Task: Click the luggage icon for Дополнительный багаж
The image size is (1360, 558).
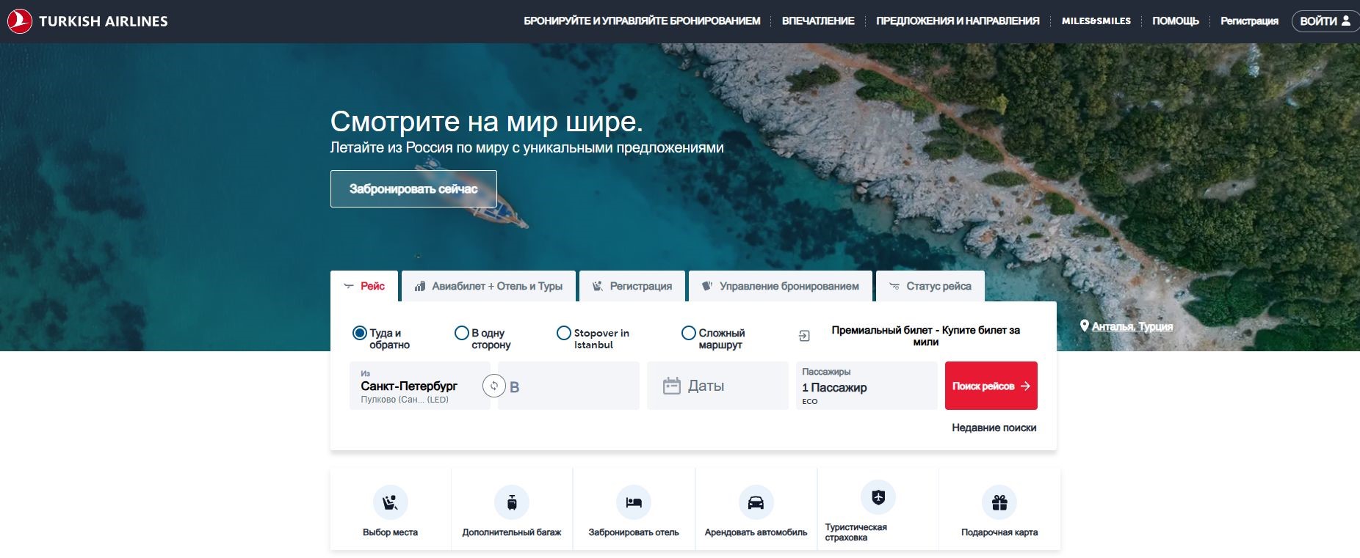Action: tap(512, 502)
